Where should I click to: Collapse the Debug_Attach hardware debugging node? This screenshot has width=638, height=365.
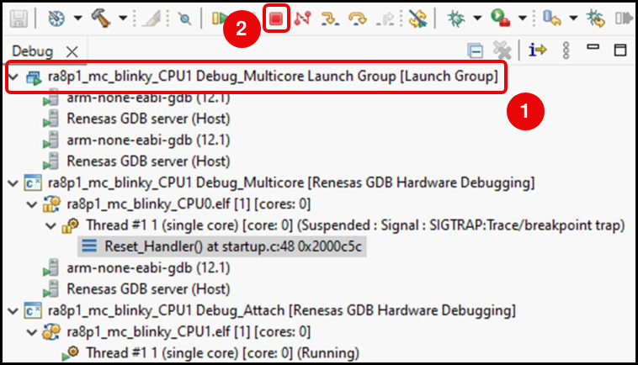tap(13, 311)
